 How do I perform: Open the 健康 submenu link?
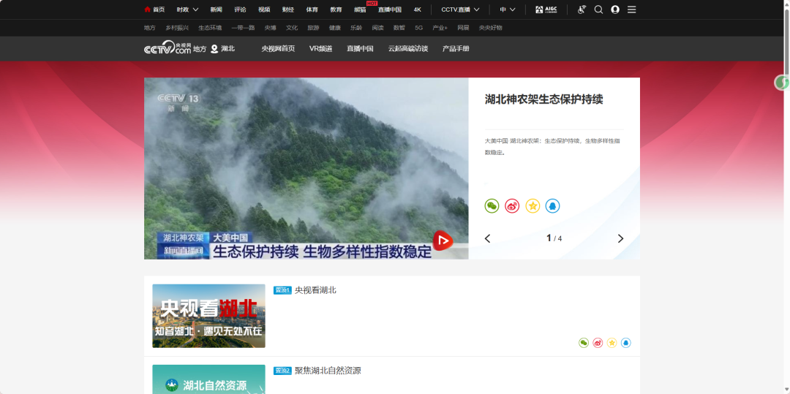click(335, 28)
